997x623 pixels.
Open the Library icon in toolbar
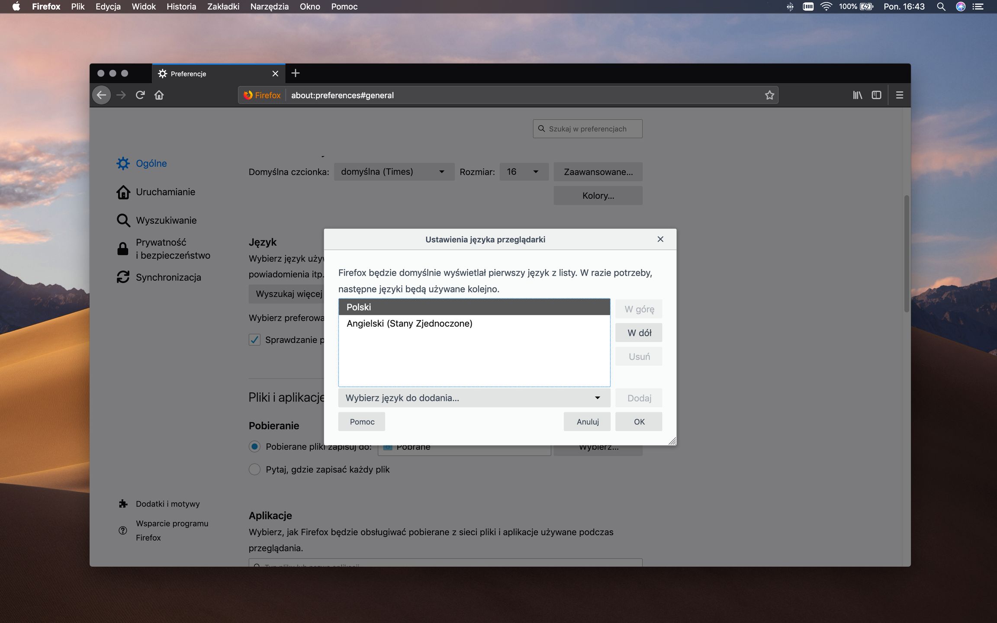(857, 95)
